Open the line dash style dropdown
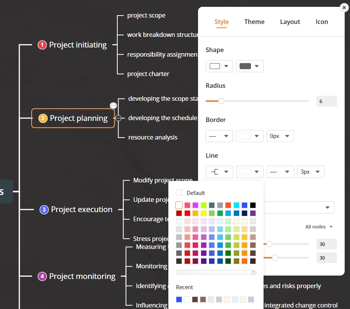 coord(280,172)
